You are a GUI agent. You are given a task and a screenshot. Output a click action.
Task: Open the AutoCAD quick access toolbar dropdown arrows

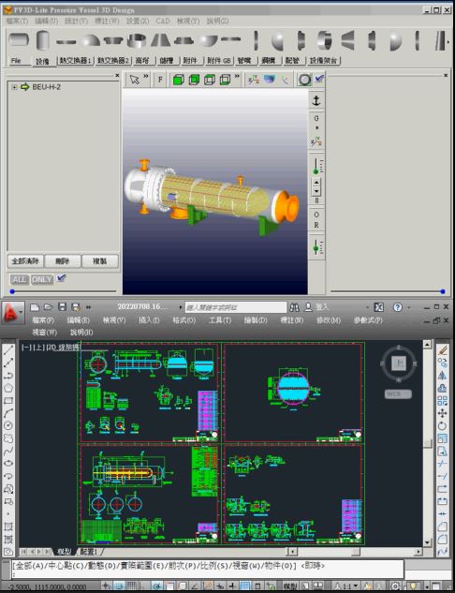point(89,307)
